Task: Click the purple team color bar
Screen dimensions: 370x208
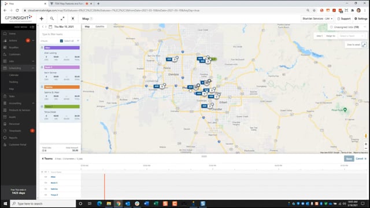Action: (62, 47)
